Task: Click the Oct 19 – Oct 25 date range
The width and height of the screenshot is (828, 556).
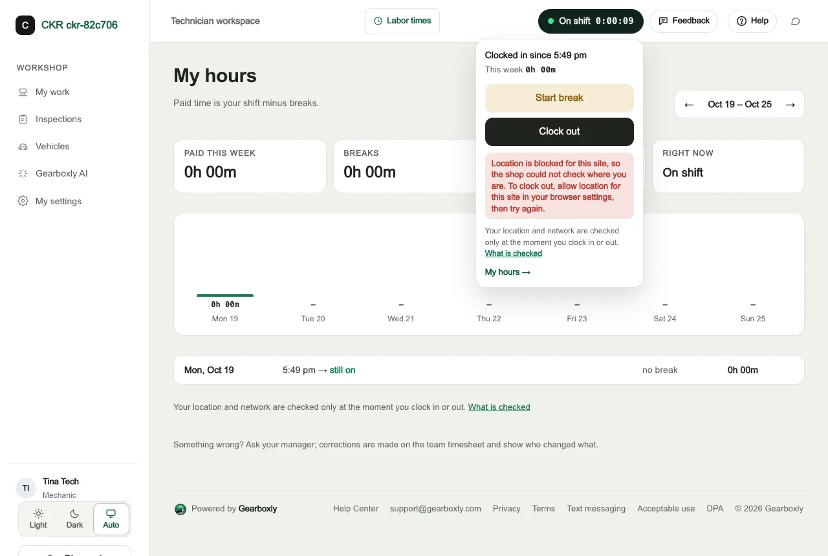Action: tap(740, 105)
